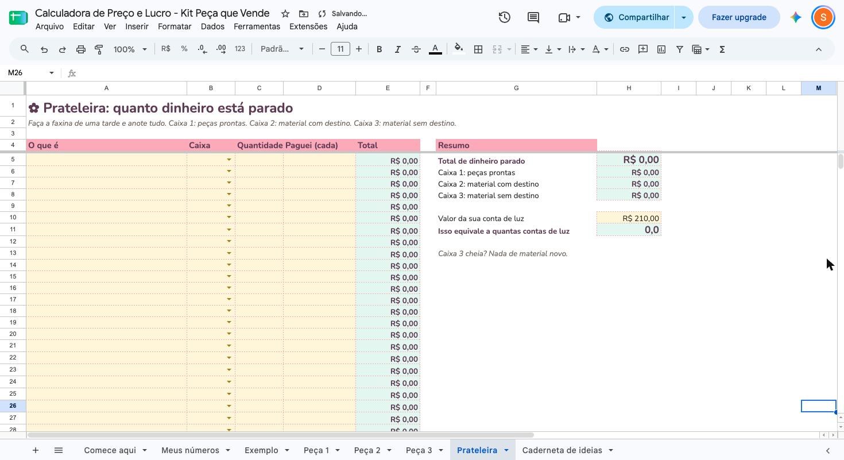Click the Fazer upgrade button
This screenshot has width=844, height=460.
[x=739, y=17]
